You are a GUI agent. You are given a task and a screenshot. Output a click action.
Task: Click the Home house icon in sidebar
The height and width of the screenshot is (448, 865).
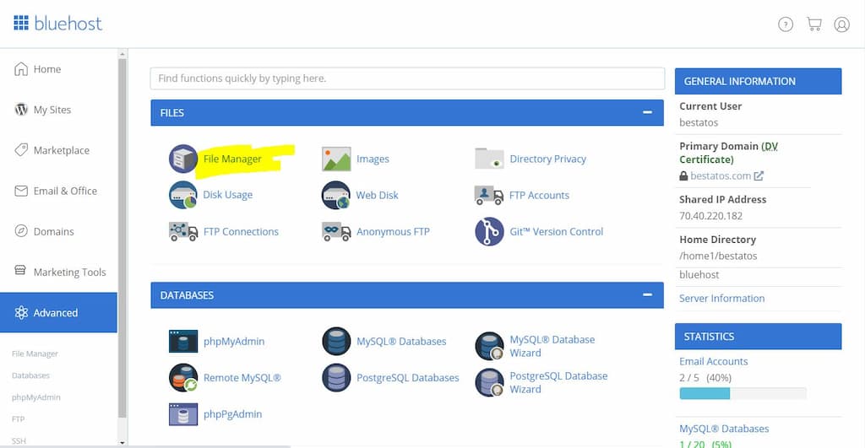click(21, 69)
